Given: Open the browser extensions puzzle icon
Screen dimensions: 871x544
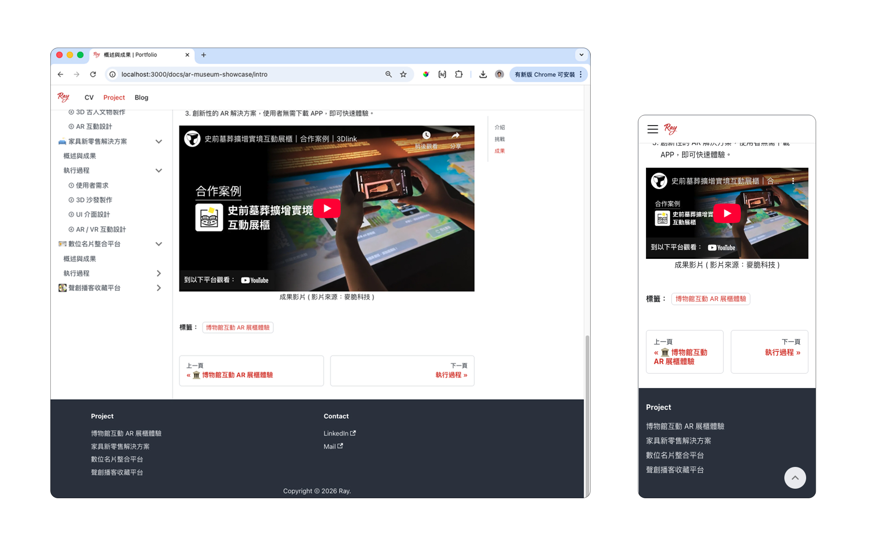Looking at the screenshot, I should 459,74.
